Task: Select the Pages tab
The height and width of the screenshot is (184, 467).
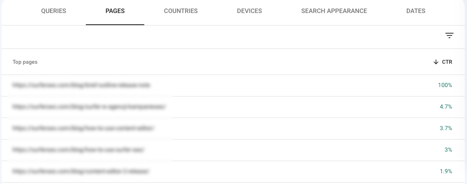Action: [115, 11]
